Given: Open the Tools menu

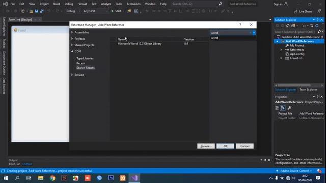Looking at the screenshot, I should 119,4.
